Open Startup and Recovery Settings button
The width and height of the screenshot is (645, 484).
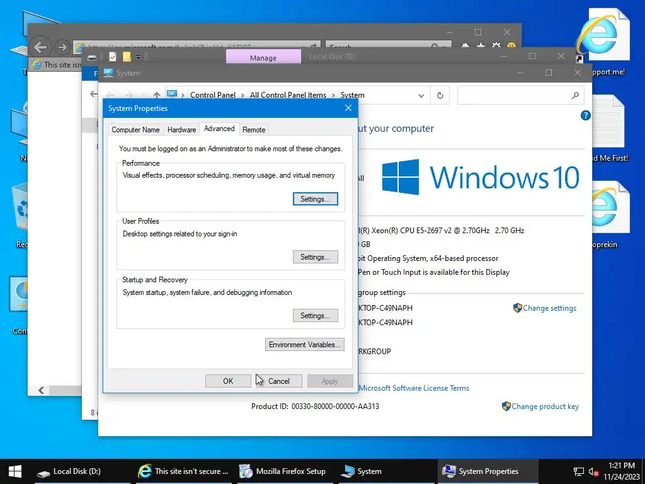point(315,316)
